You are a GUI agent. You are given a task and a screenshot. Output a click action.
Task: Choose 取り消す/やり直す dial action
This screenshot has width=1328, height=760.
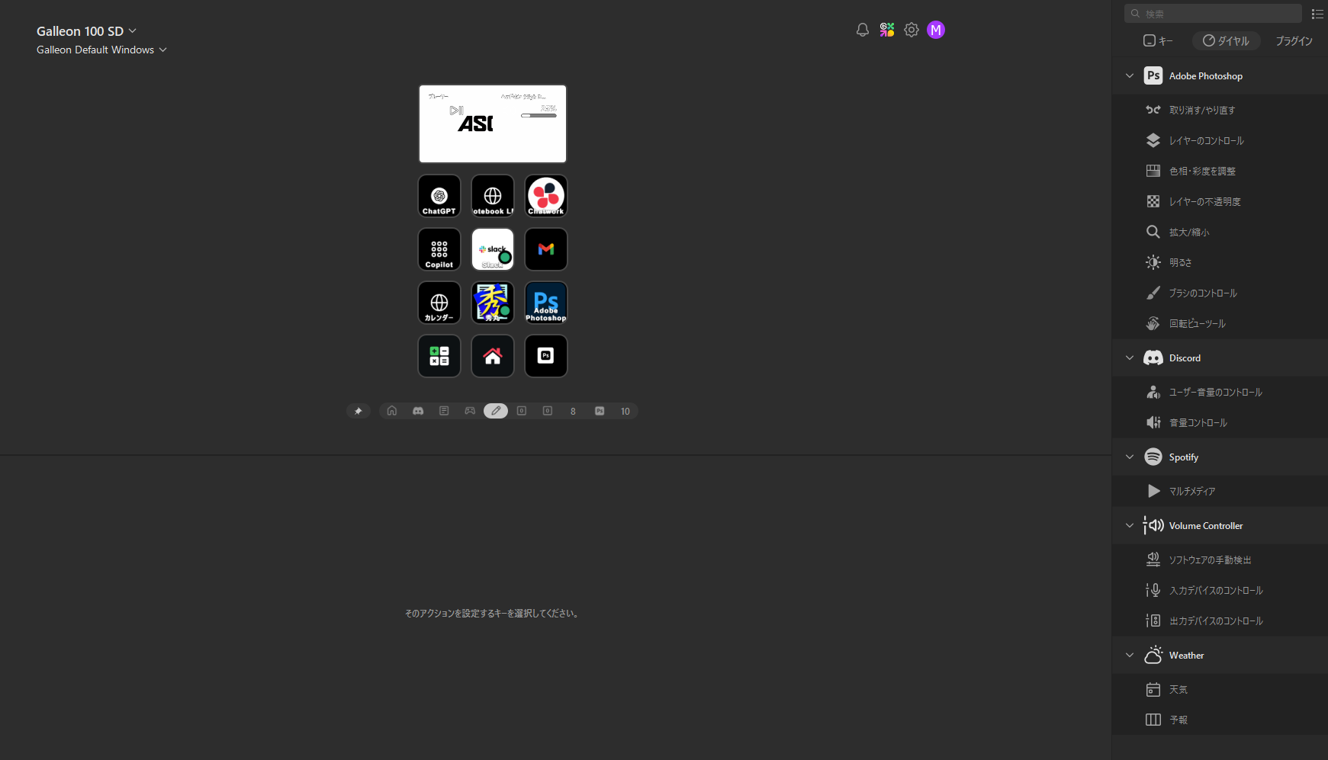pyautogui.click(x=1220, y=110)
